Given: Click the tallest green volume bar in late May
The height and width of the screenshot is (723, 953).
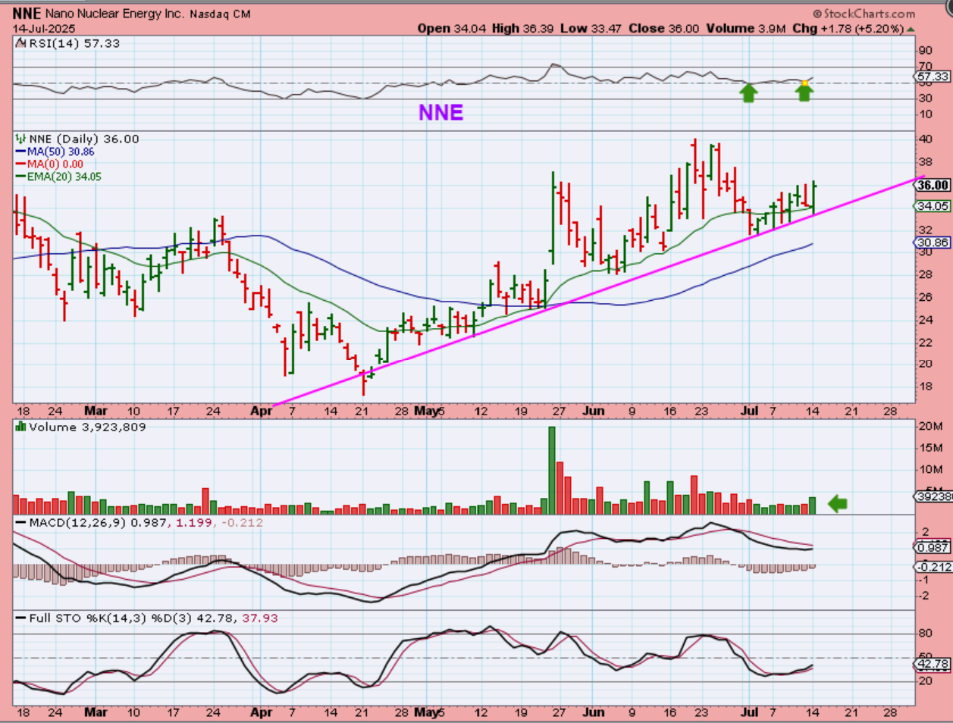Looking at the screenshot, I should (x=551, y=470).
